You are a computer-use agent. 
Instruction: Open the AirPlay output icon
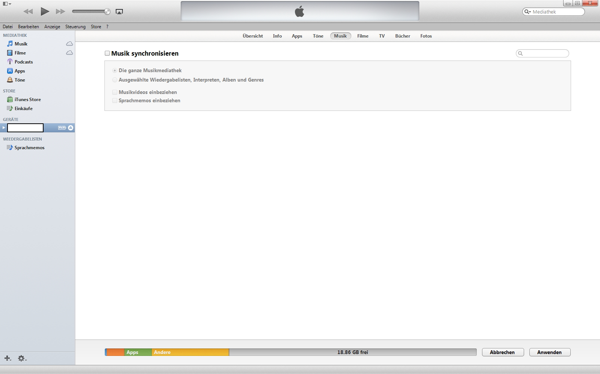119,12
